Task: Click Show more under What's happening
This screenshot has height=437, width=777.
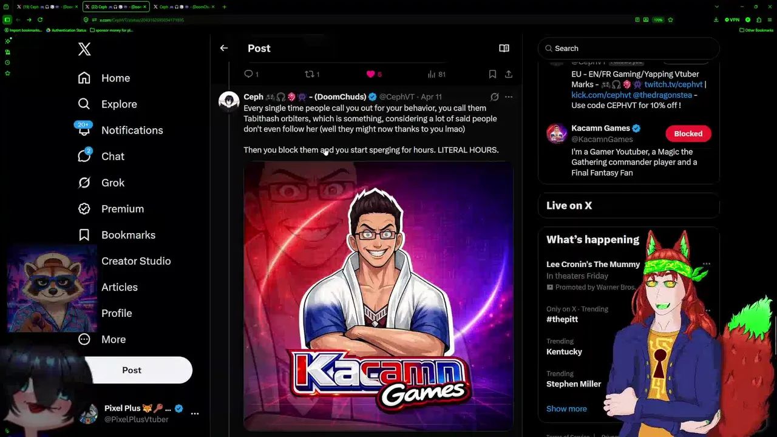Action: click(x=566, y=409)
